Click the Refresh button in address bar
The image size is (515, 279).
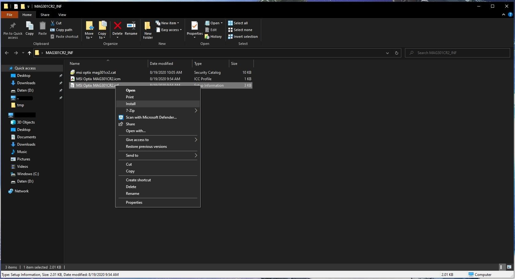396,53
